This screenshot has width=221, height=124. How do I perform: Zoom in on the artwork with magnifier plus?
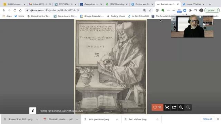tap(181, 107)
